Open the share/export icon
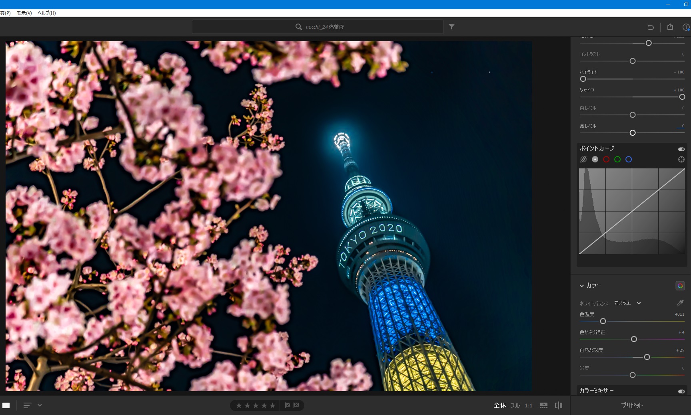The width and height of the screenshot is (691, 415). pyautogui.click(x=670, y=27)
